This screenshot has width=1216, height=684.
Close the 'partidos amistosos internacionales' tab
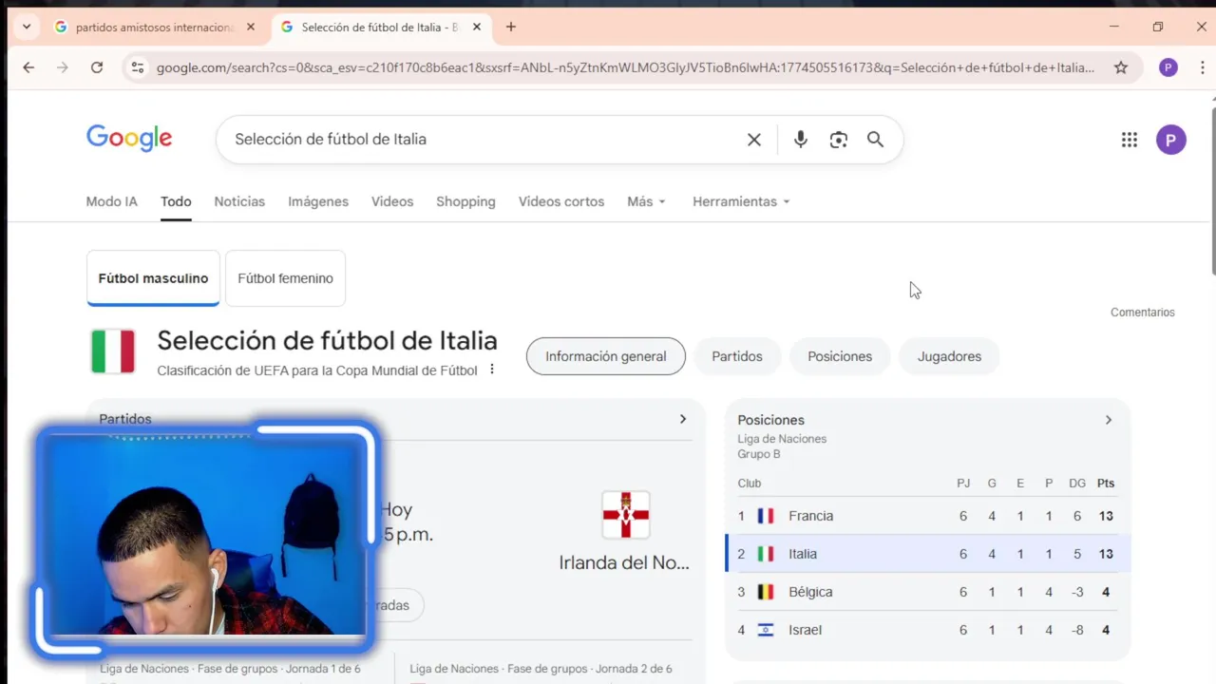[x=251, y=28]
